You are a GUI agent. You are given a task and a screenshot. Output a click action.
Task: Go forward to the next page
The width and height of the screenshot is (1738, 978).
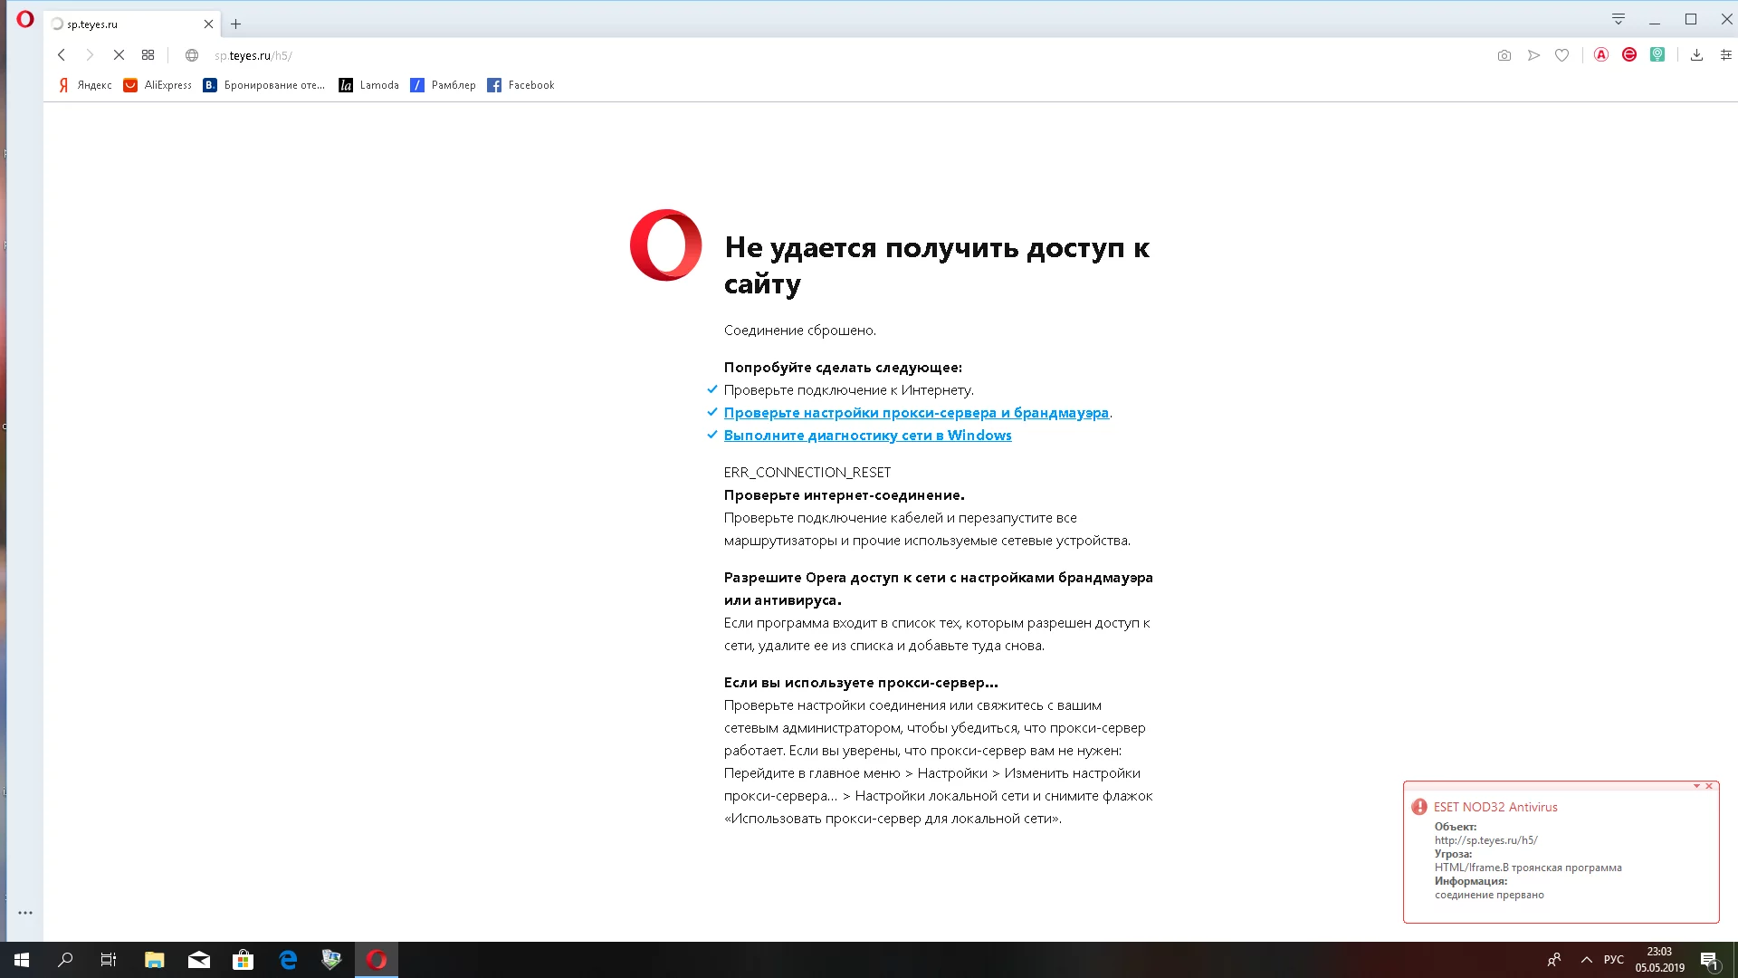90,55
